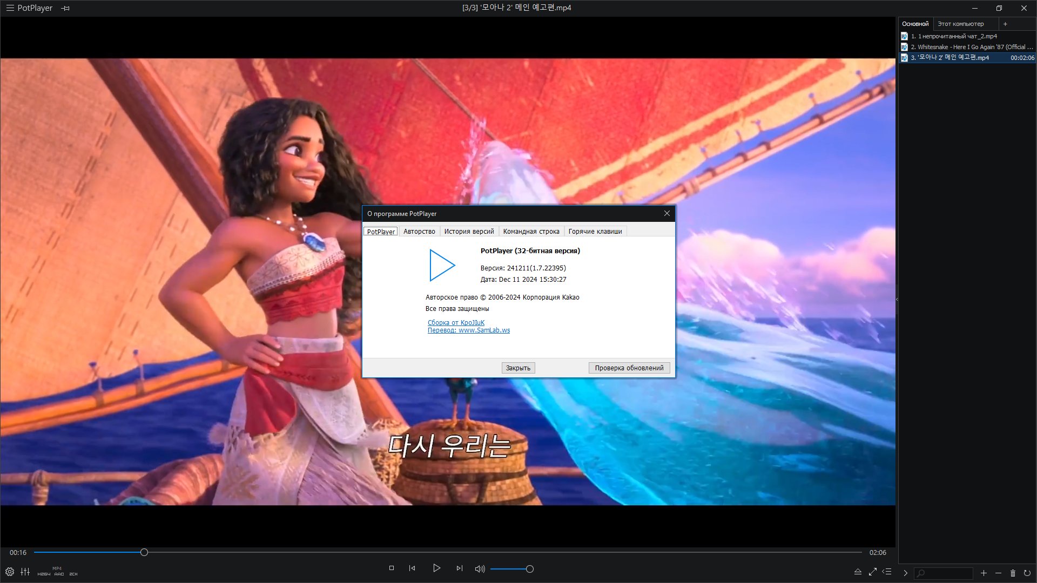Delete playlist items with the trash icon
This screenshot has height=583, width=1037.
point(1013,573)
